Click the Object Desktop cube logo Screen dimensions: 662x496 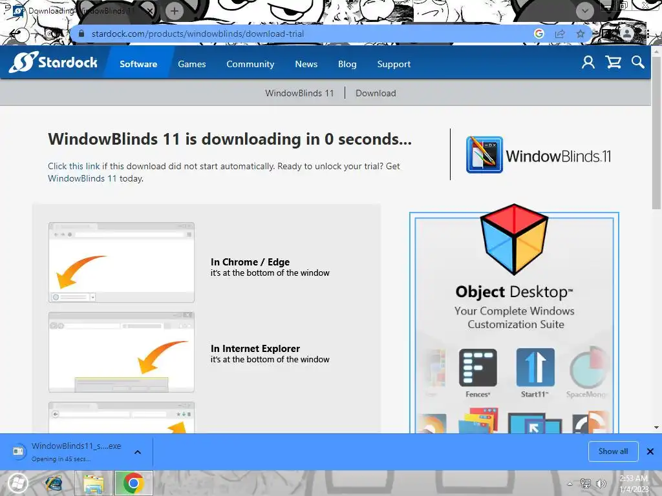click(514, 239)
